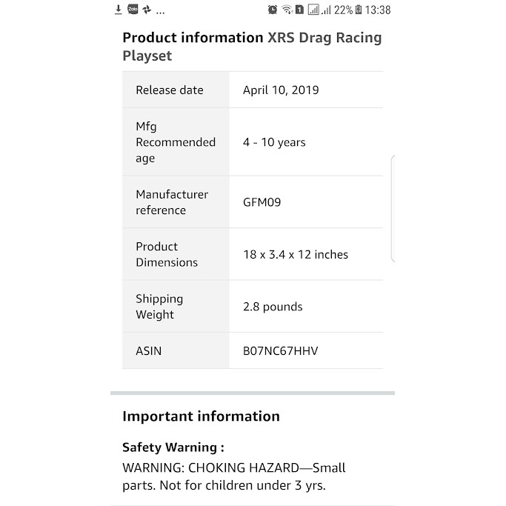Tap the ASIN value B07NC67HHV

coord(280,350)
